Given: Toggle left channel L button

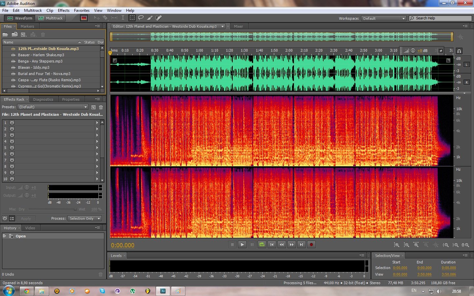Looking at the screenshot, I should [467, 65].
